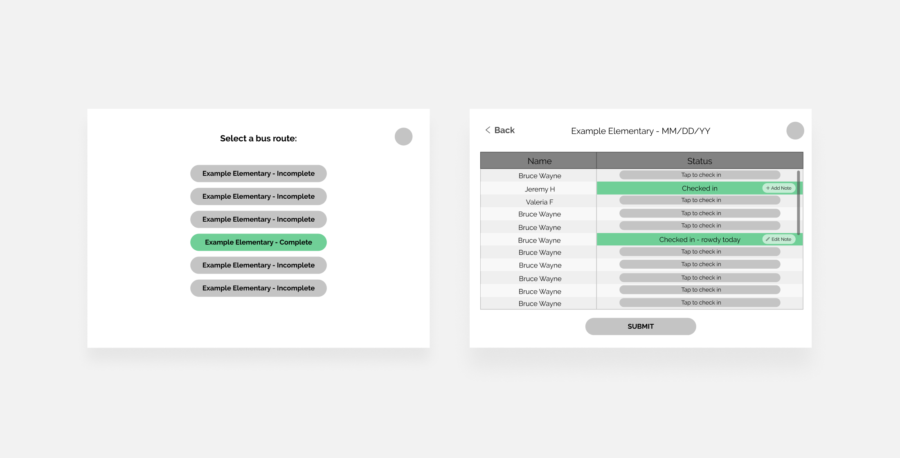
Task: Click the profile avatar on route selection screen
Action: pos(403,137)
